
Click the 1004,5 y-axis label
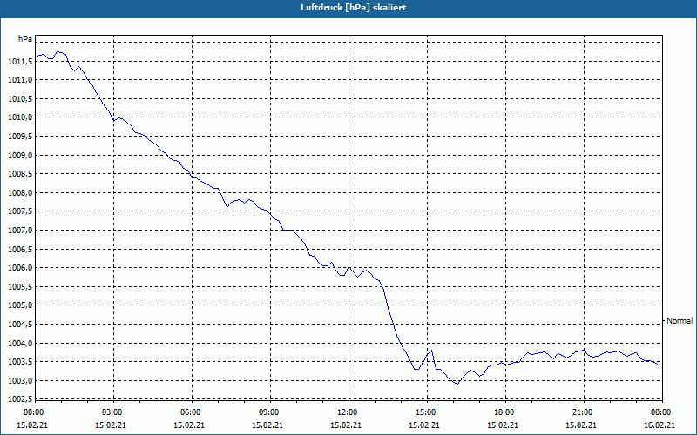click(20, 325)
